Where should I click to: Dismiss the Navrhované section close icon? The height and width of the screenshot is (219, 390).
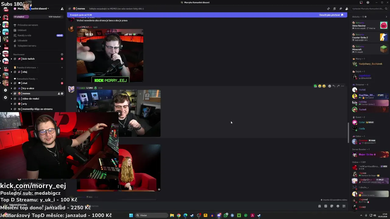62,54
